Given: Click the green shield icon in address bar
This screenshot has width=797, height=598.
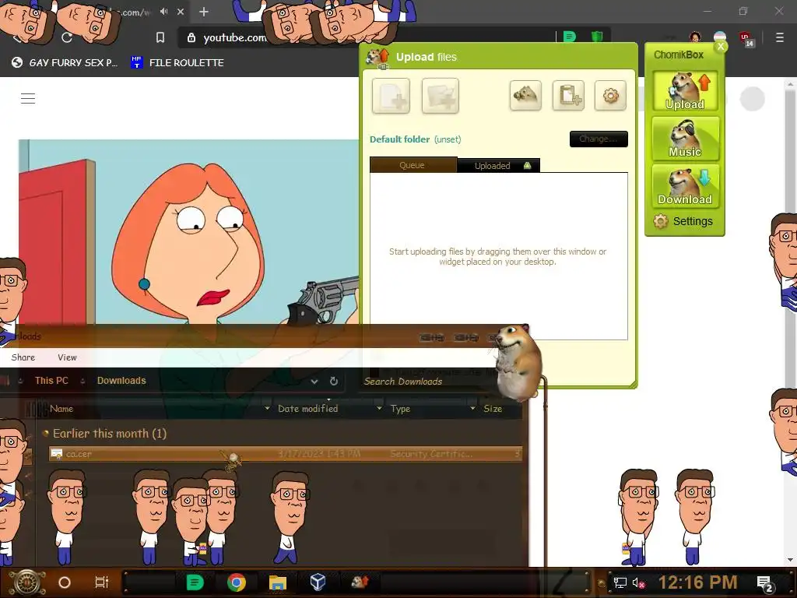Looking at the screenshot, I should [x=597, y=37].
